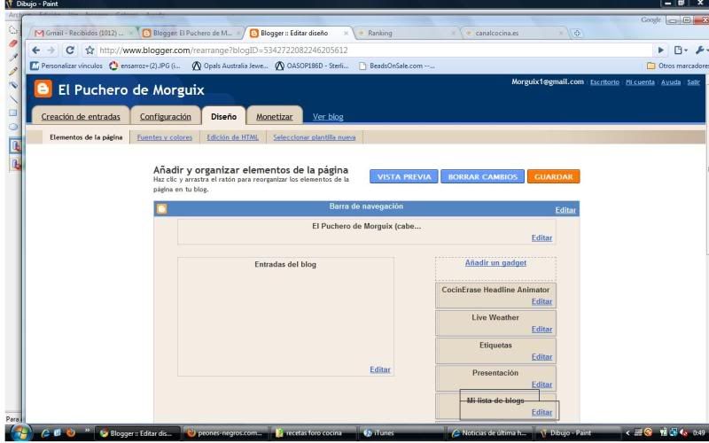Screen dimensions: 709x443
Task: Switch to the Blogger: El Puchero de M... tab
Action: (x=191, y=33)
